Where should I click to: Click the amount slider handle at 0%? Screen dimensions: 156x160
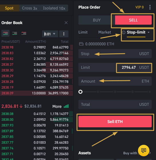[80, 92]
